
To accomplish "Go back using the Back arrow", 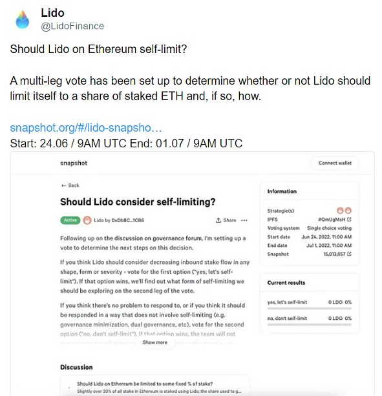I will click(70, 185).
